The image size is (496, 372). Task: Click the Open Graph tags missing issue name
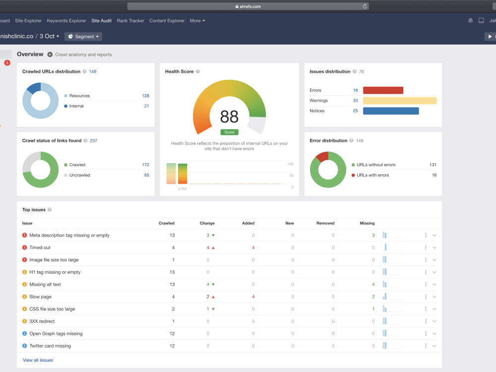(56, 333)
